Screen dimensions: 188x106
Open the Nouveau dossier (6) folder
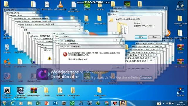tap(180, 35)
